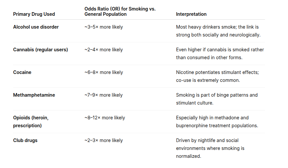Select the 'Alcohol use disorder' row label
The height and width of the screenshot is (168, 288).
tap(36, 27)
